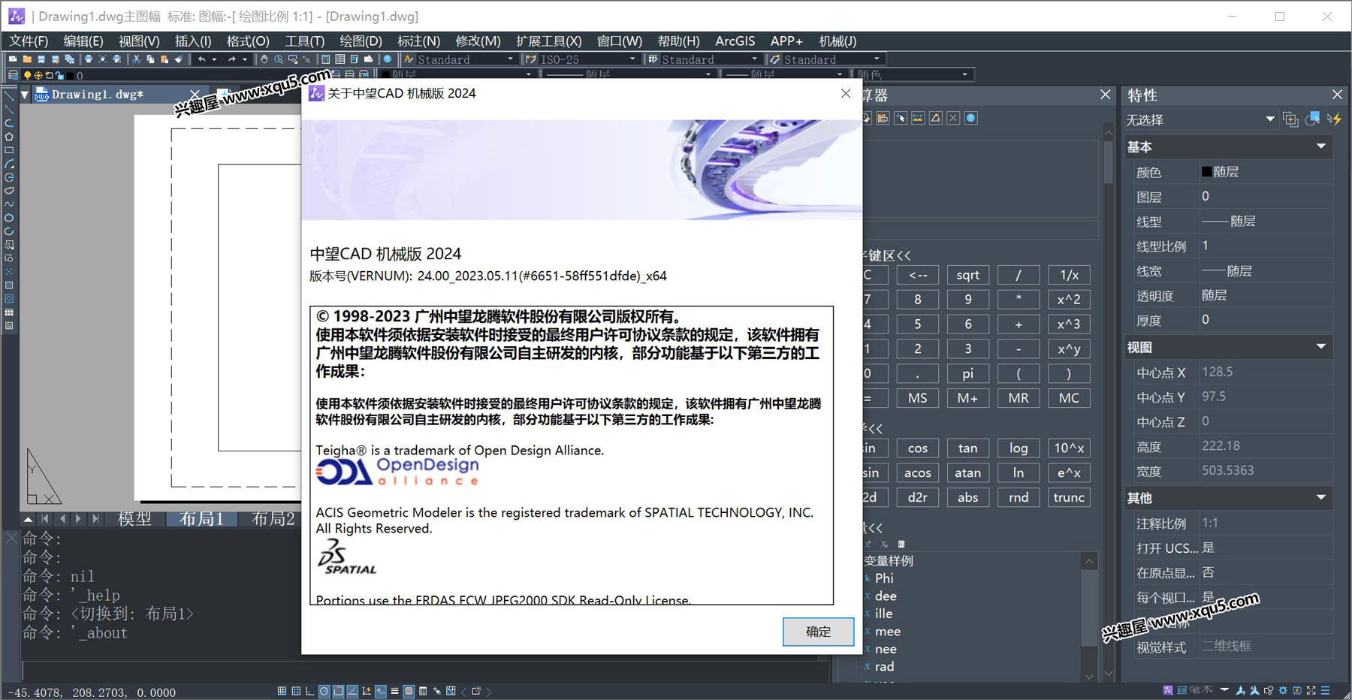Viewport: 1352px width, 700px height.
Task: Collapse the 视图 section in properties
Action: click(1321, 347)
